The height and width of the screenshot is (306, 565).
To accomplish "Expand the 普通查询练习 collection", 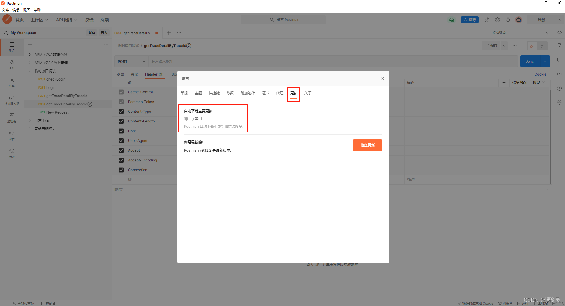I will 30,129.
